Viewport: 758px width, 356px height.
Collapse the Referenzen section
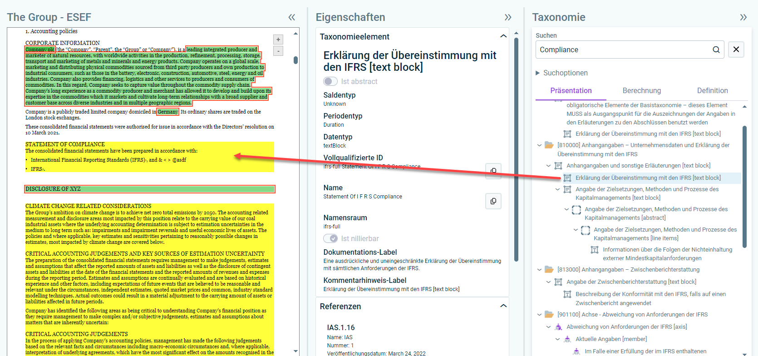click(x=503, y=306)
